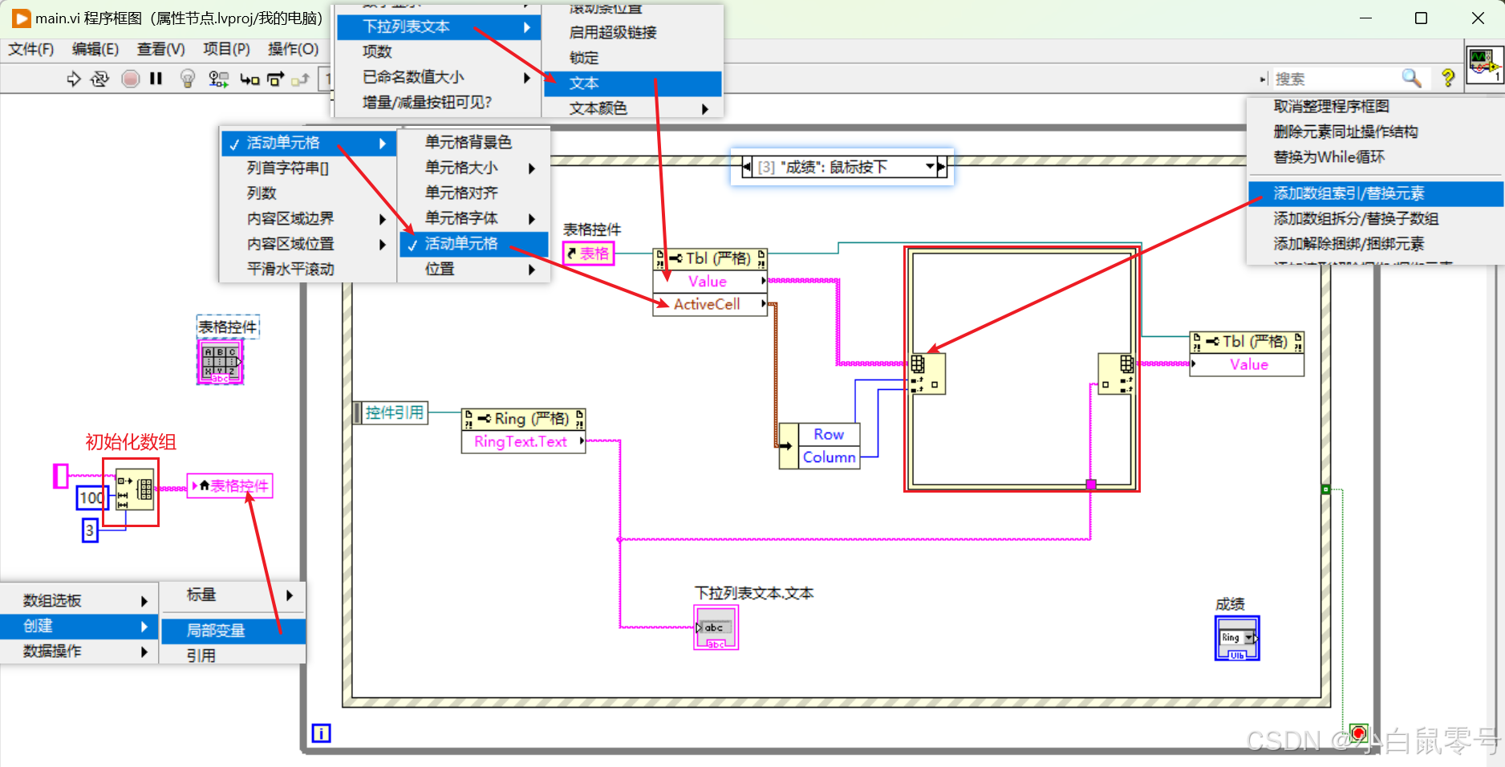Click RingText.Text property of Ring node
Screen dimensions: 1505x767
pyautogui.click(x=523, y=442)
